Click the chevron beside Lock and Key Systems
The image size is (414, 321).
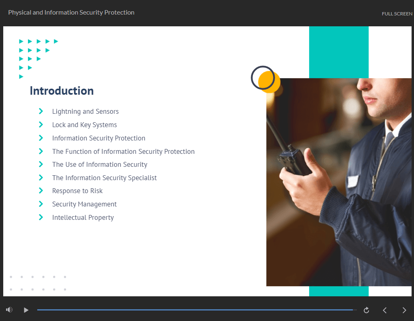(x=41, y=124)
